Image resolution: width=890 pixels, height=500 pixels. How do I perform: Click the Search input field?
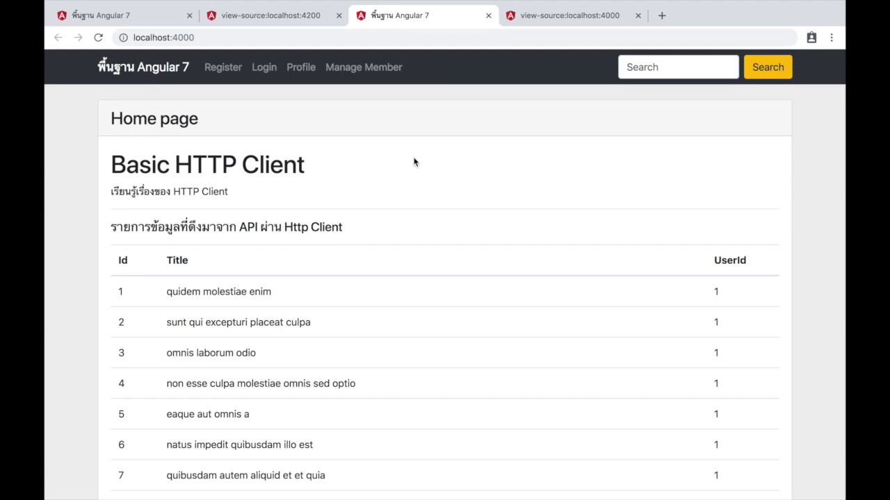679,67
